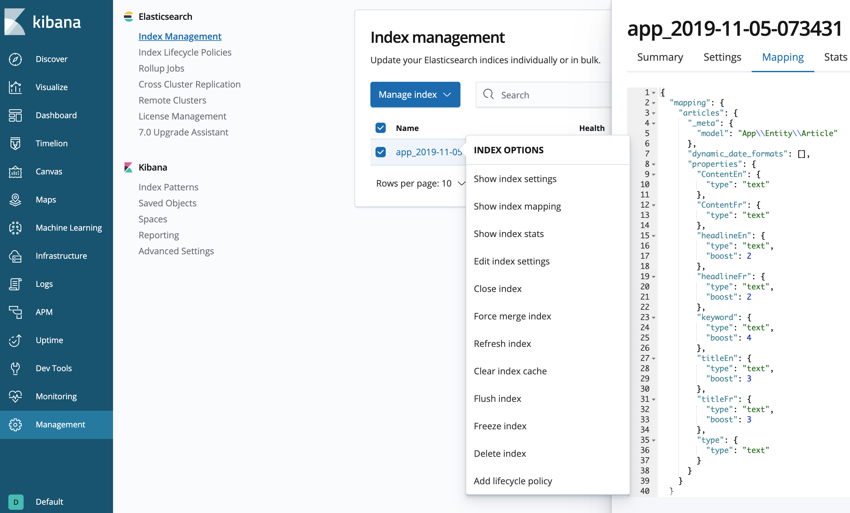850x513 pixels.
Task: Switch to the Settings tab
Action: tap(722, 57)
